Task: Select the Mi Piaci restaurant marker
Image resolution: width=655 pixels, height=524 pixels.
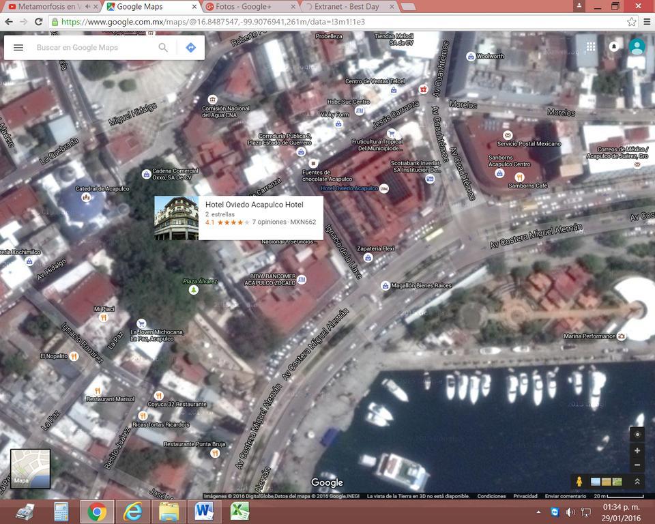Action: [104, 317]
